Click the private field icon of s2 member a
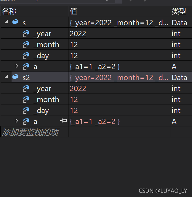192x197 pixels. click(x=26, y=121)
